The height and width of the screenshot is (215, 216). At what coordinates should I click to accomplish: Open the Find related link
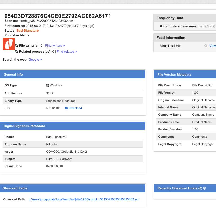coord(67,52)
